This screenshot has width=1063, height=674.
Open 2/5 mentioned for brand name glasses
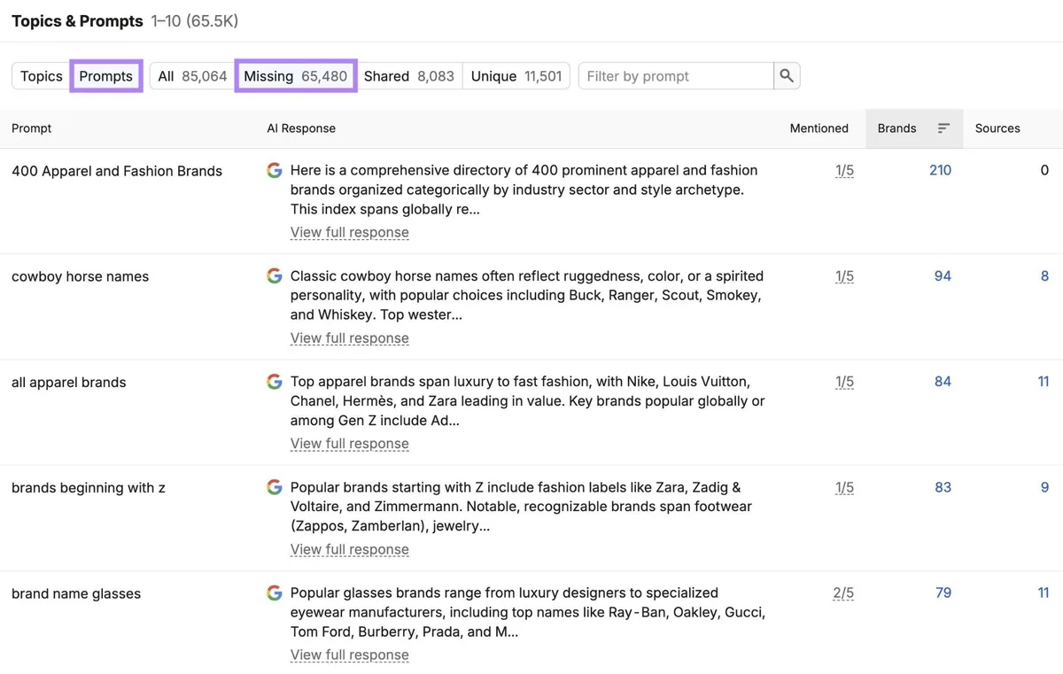pos(843,593)
